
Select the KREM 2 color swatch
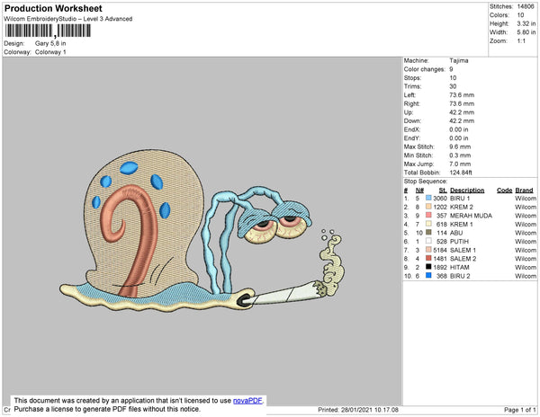click(x=428, y=207)
